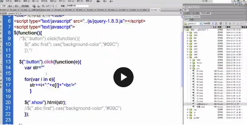Expand the Insert (插入) panel
This screenshot has width=247, height=132.
(x=186, y=10)
